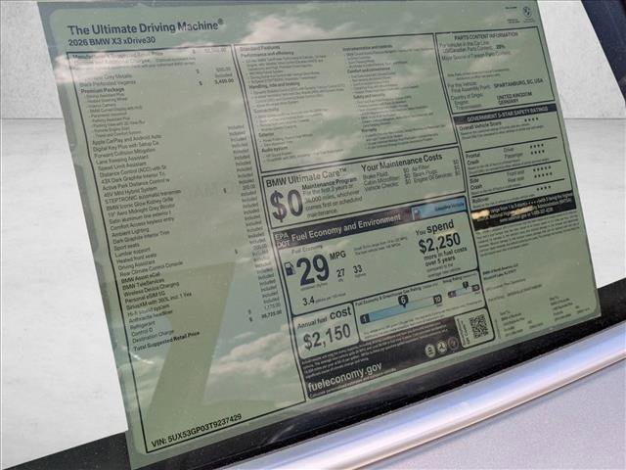Click the "2026 BMW X3 xDrive30" model line
The width and height of the screenshot is (626, 470).
112,41
